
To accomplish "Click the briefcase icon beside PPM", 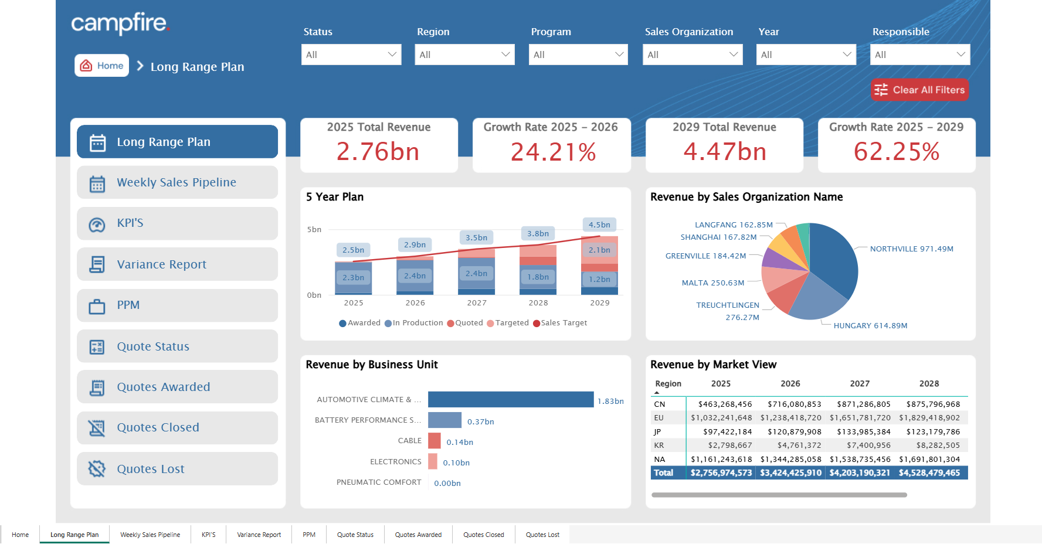I will coord(97,306).
